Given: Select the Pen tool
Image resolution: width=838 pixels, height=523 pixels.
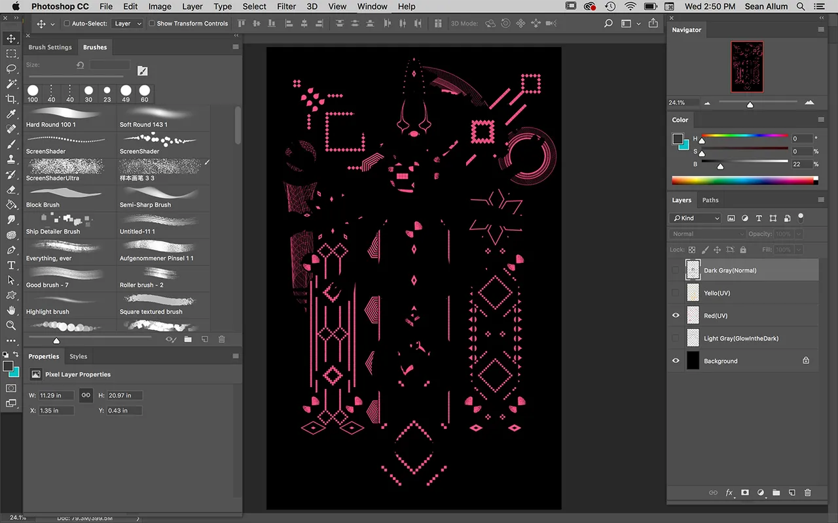Looking at the screenshot, I should point(11,250).
